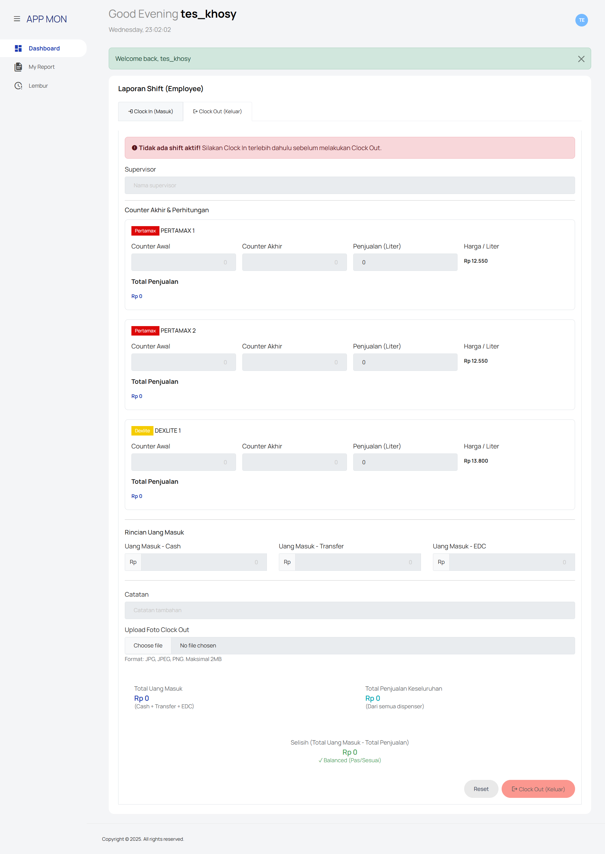Screen dimensions: 605x854
Task: Open Dashboard from sidebar
Action: coord(43,49)
